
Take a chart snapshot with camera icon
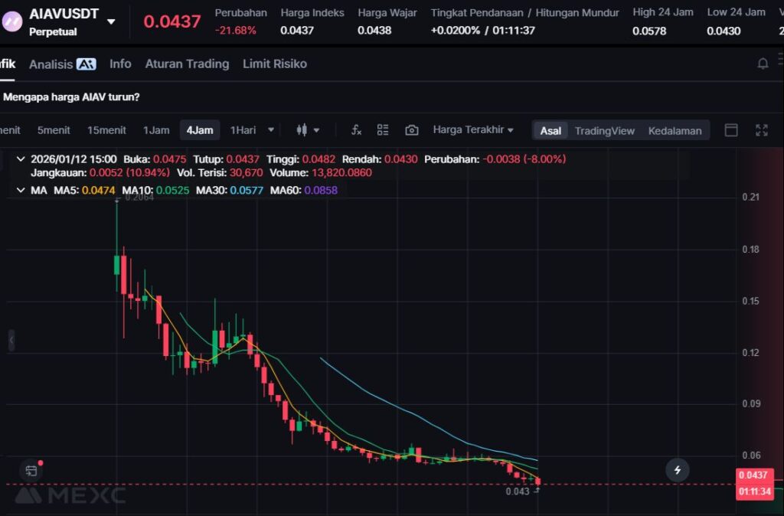pyautogui.click(x=412, y=130)
